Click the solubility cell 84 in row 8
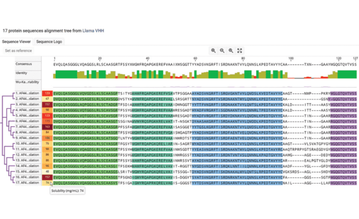The image size is (359, 219). [47, 132]
